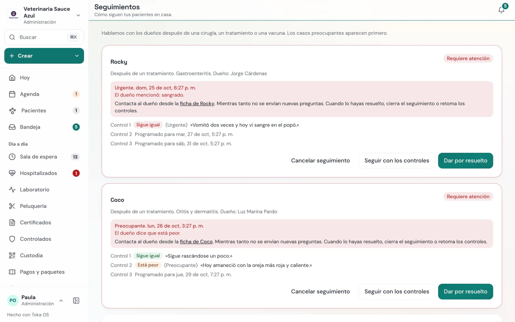This screenshot has width=515, height=322.
Task: Click Rocky's Control 2 Programado line
Action: click(x=172, y=134)
